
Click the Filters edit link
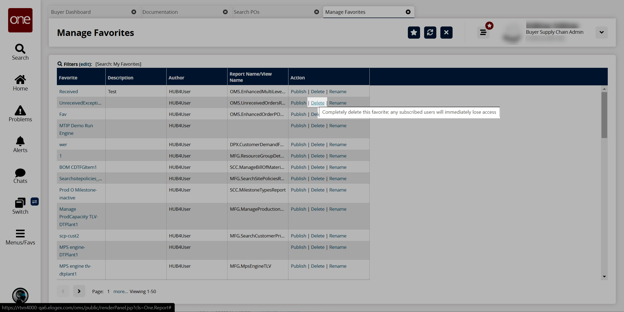click(x=85, y=64)
